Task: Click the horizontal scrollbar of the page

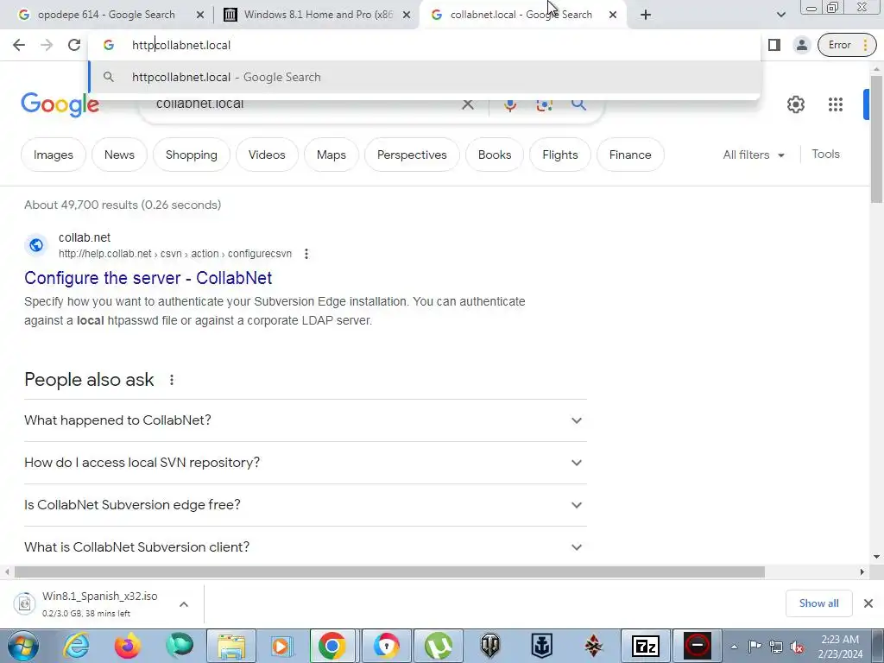Action: point(389,571)
